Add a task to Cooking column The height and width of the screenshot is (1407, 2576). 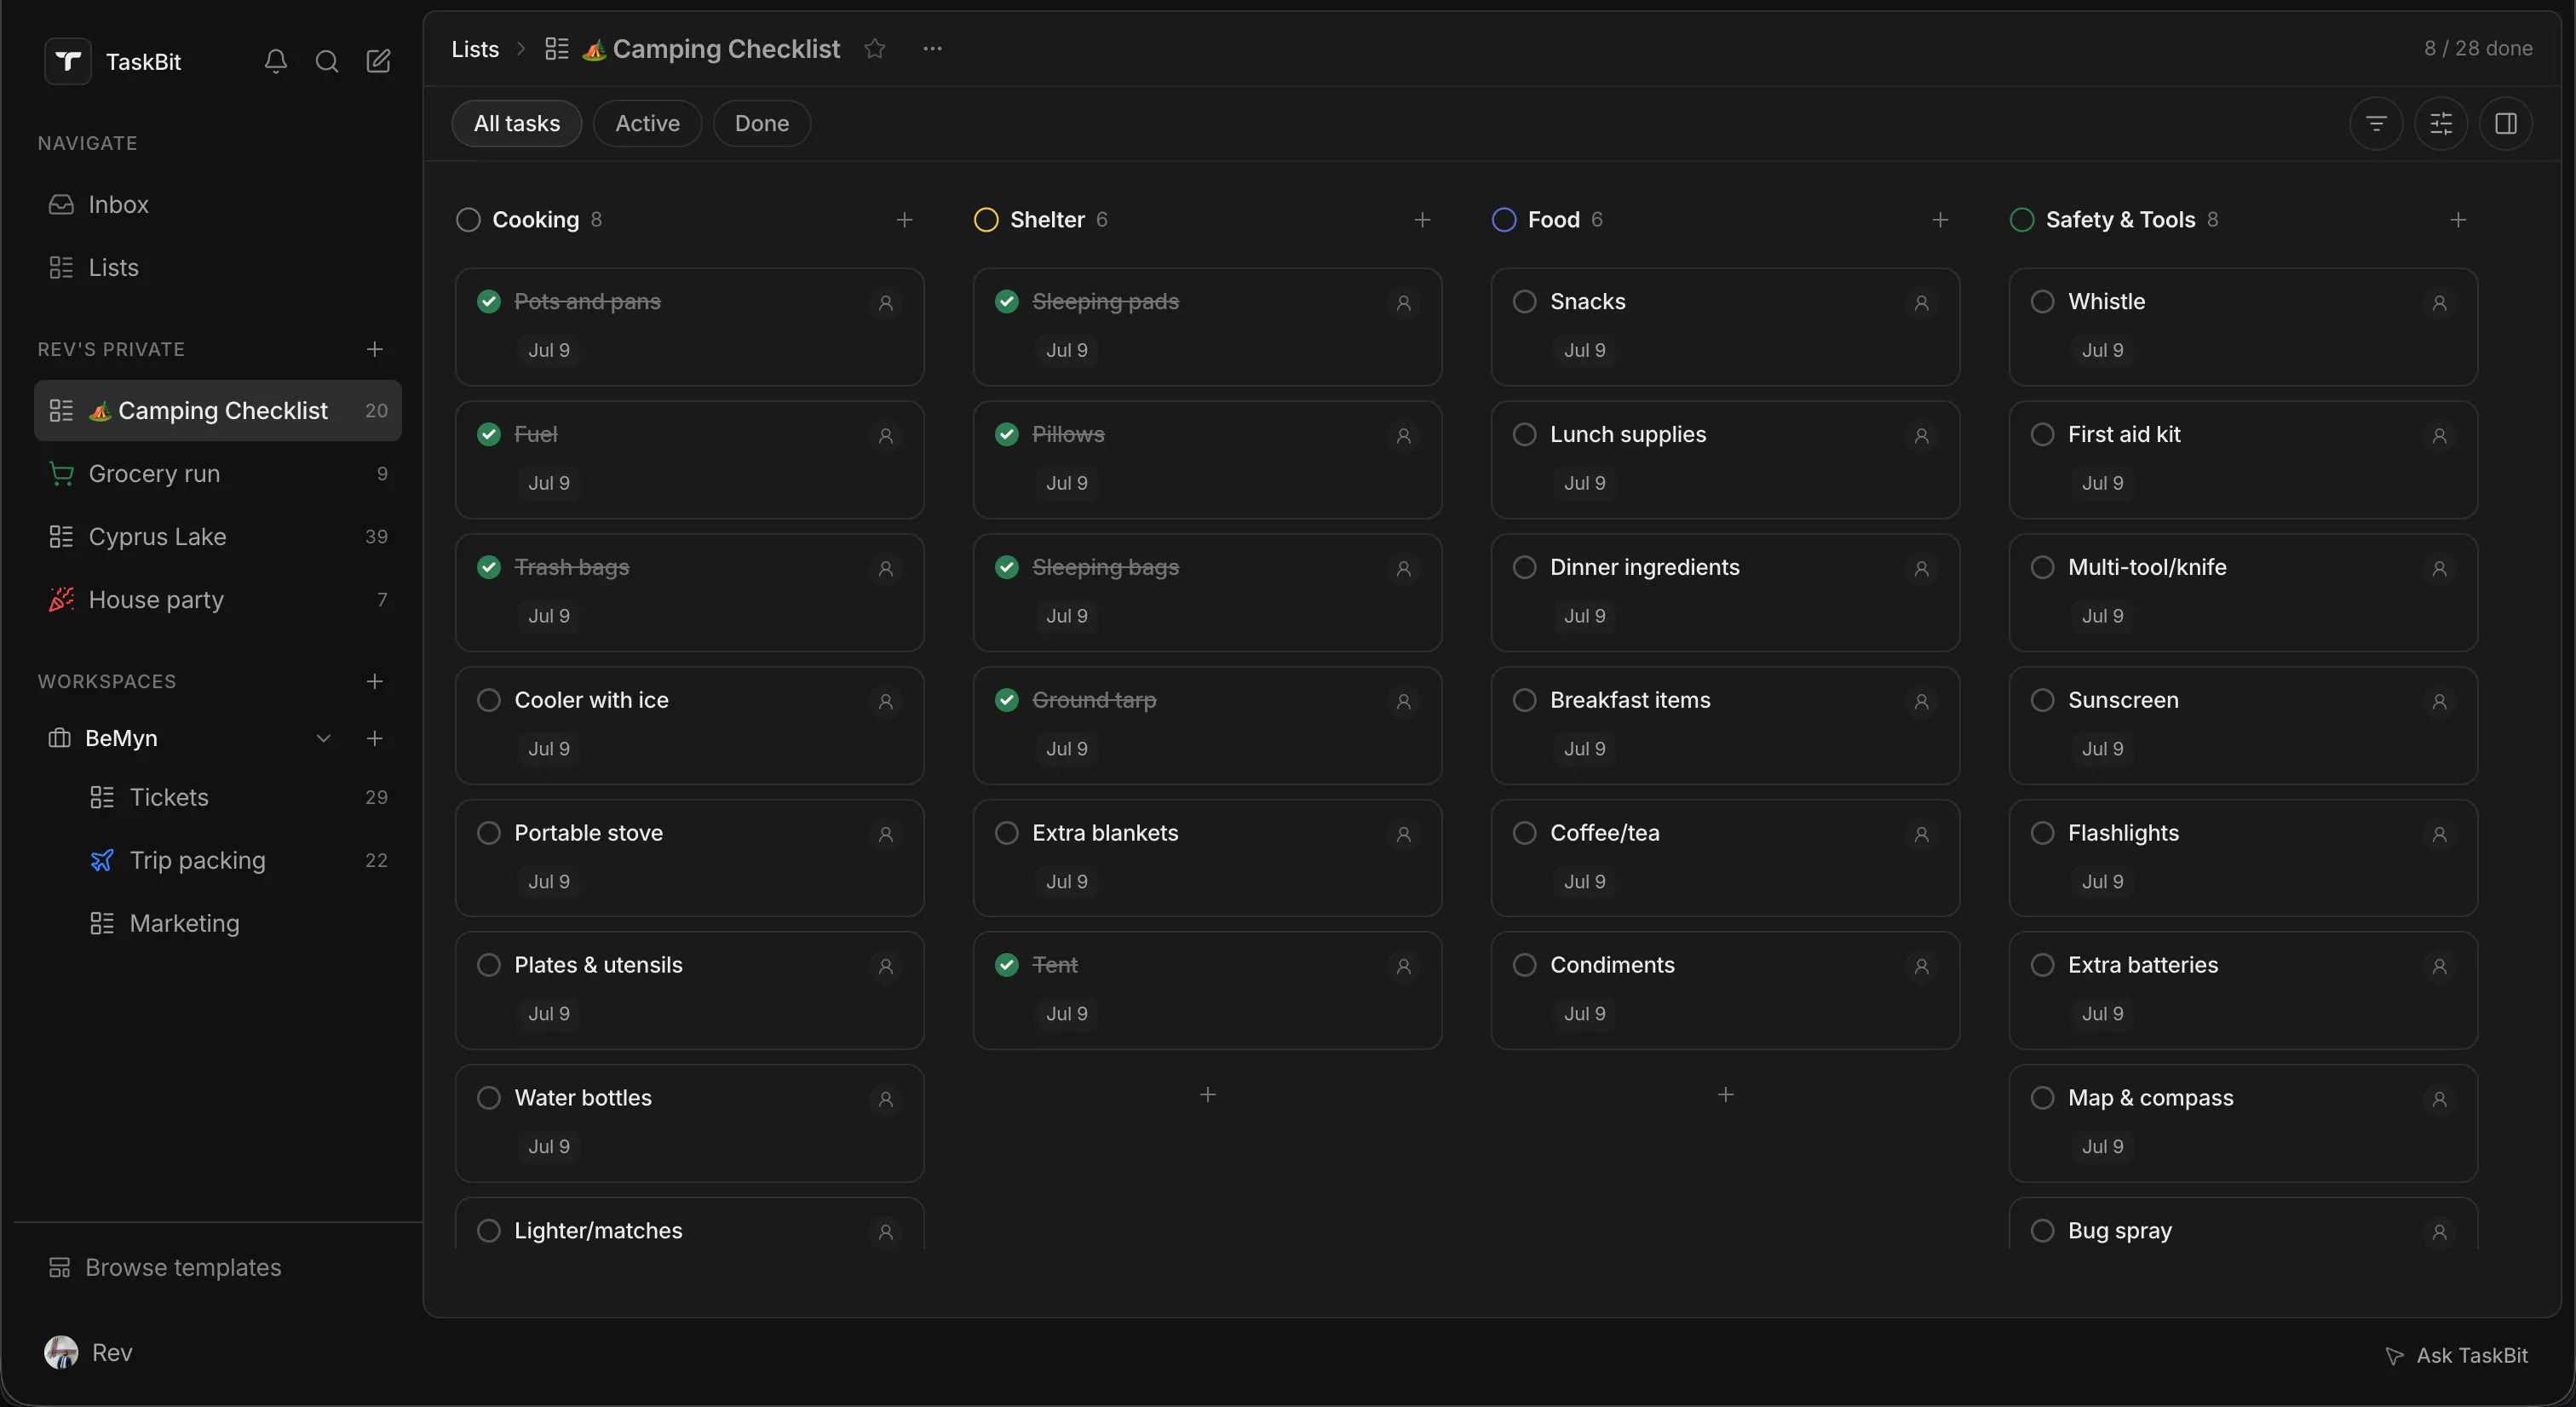pos(904,220)
